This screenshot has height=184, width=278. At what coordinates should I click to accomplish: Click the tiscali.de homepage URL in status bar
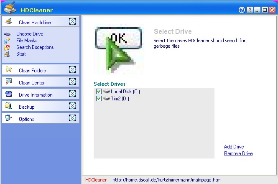point(166,180)
